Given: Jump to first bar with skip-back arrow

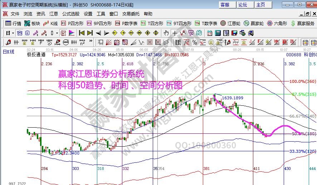Looking at the screenshot, I should pyautogui.click(x=82, y=33).
